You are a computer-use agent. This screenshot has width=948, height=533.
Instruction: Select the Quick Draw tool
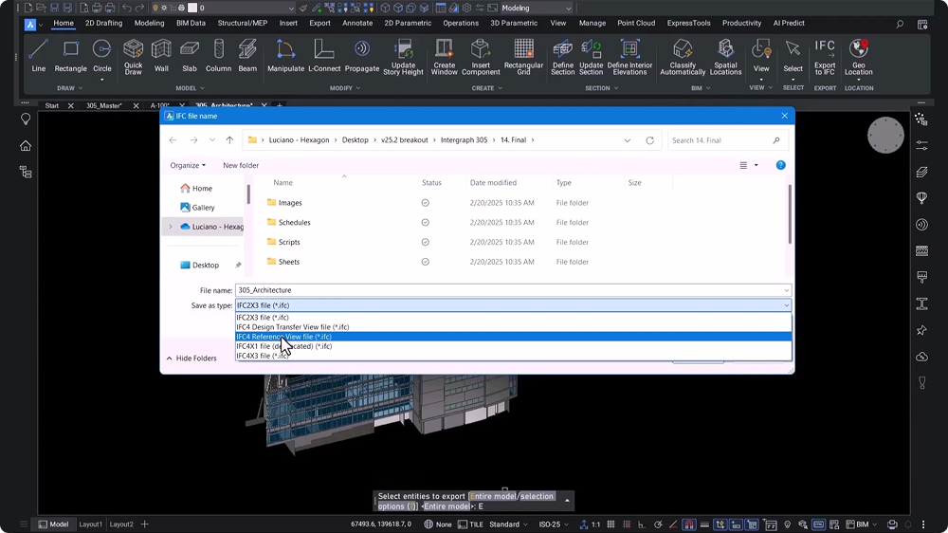pyautogui.click(x=133, y=57)
